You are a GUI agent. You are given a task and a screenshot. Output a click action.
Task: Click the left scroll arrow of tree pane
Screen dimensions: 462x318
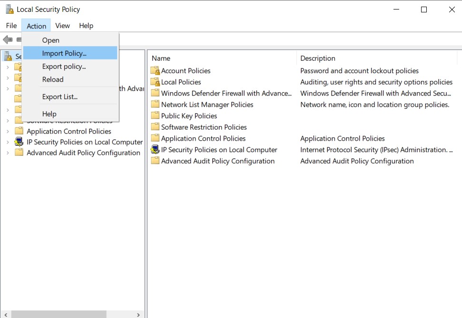6,315
